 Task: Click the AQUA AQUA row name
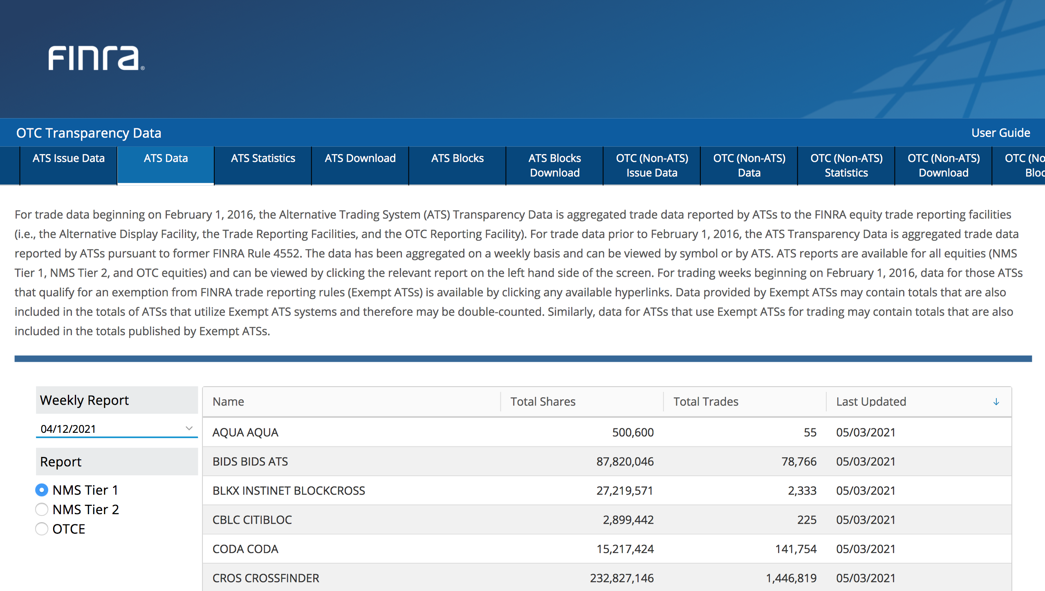coord(245,432)
